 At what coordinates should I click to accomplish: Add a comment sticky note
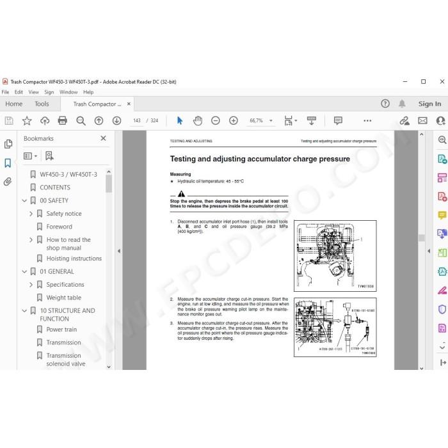[x=338, y=121]
